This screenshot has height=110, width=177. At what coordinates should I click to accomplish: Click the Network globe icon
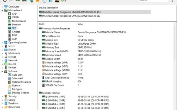coord(6,60)
